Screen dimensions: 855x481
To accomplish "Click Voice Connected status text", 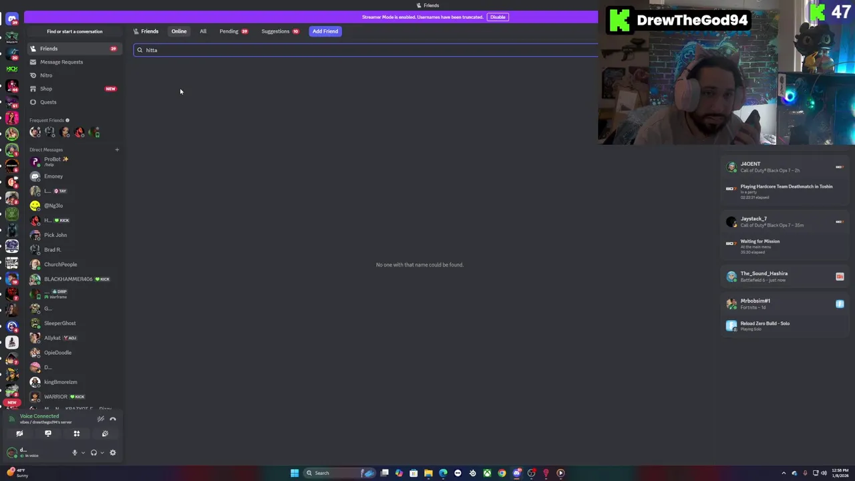I will (x=39, y=416).
